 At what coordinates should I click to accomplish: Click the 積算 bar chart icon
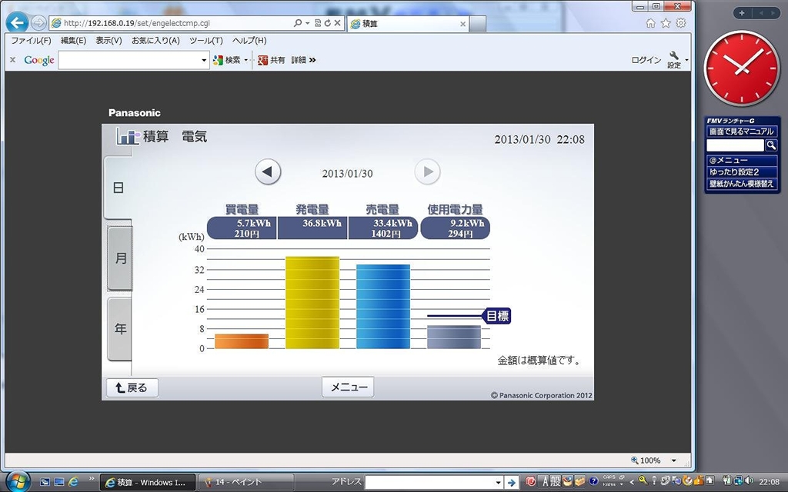click(128, 136)
